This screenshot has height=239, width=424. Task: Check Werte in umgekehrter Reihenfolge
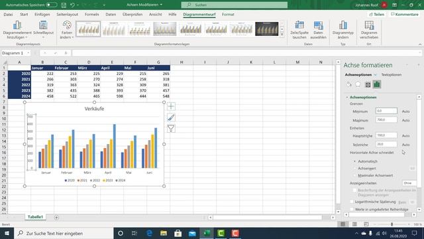point(352,209)
